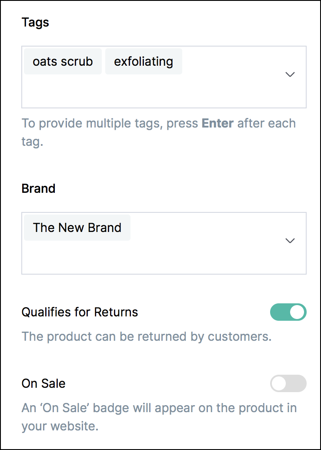Click the "On Sale" label text

pyautogui.click(x=43, y=383)
